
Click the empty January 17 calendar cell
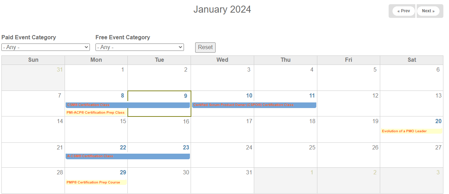click(x=223, y=129)
